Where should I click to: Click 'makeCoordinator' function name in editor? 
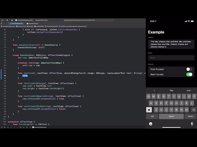[28, 45]
